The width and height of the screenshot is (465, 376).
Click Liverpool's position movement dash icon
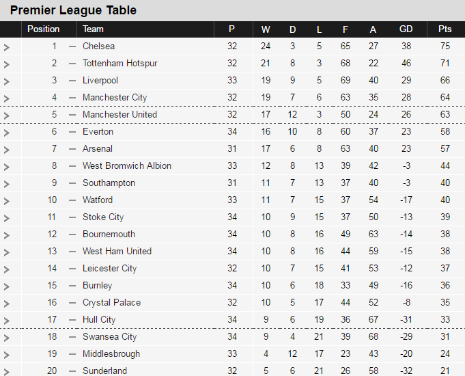[x=72, y=81]
